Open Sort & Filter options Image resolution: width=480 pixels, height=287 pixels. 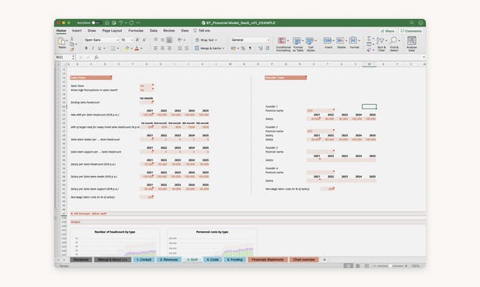tap(381, 44)
